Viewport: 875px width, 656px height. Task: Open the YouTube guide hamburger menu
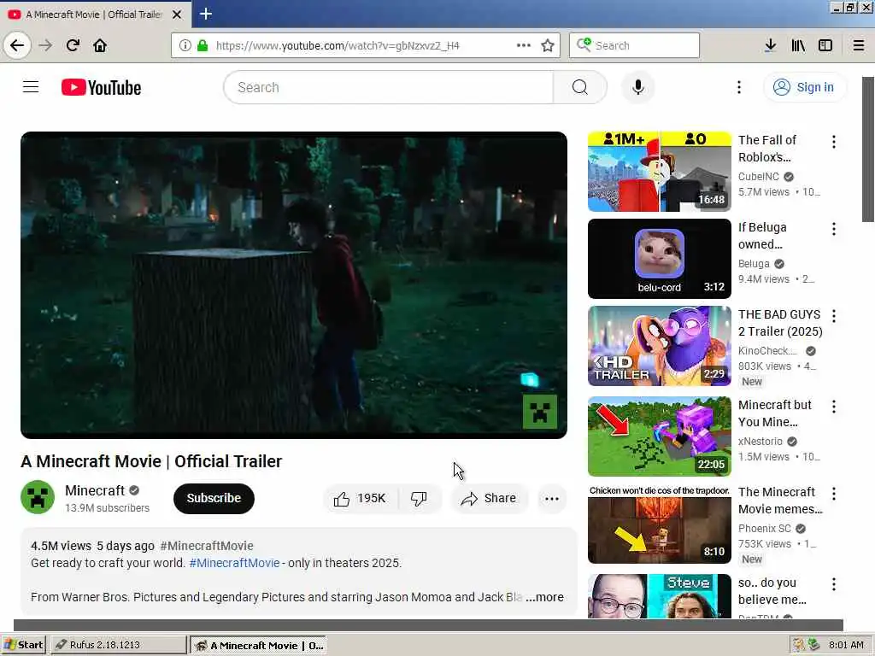[31, 87]
